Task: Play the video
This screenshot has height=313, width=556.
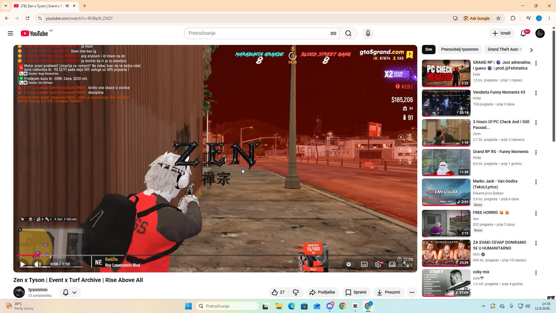Action: click(x=23, y=264)
